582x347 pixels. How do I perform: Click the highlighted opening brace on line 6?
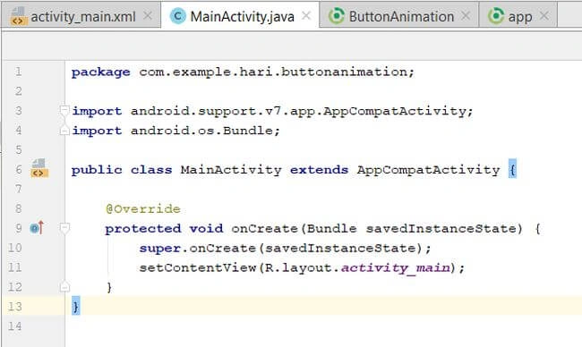[512, 169]
